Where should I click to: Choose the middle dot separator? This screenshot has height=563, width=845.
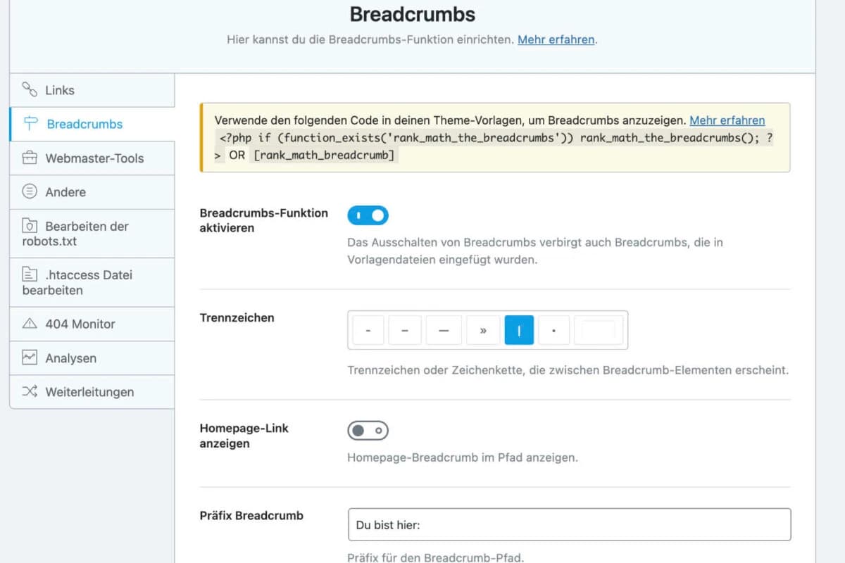tap(555, 330)
